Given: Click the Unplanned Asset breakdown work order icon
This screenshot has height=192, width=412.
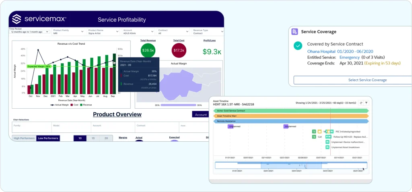Looking at the screenshot, I should [328, 147].
